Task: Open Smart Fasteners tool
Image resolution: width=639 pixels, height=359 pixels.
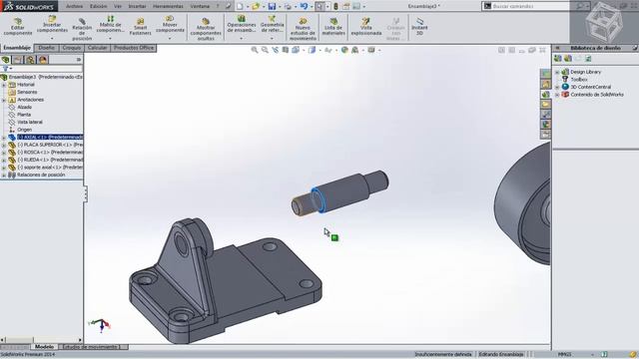Action: coord(140,27)
